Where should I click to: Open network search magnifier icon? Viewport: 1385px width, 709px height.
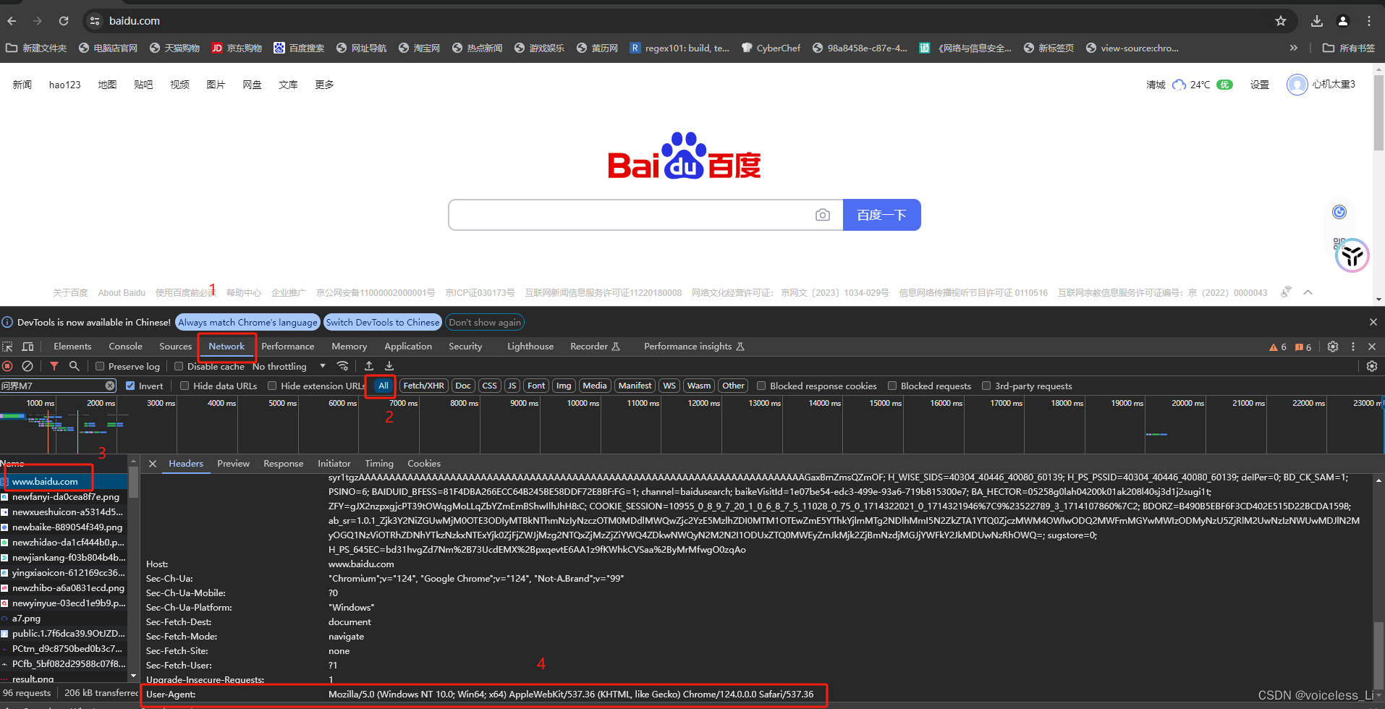pos(74,366)
